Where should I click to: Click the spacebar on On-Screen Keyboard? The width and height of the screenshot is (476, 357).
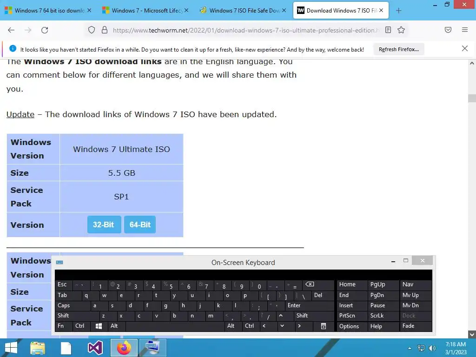tap(175, 326)
